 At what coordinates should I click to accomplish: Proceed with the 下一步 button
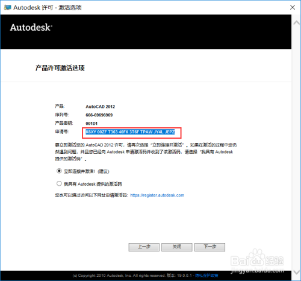pos(209,247)
